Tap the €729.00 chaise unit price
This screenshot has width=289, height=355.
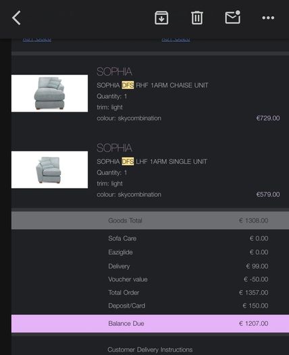click(x=268, y=118)
